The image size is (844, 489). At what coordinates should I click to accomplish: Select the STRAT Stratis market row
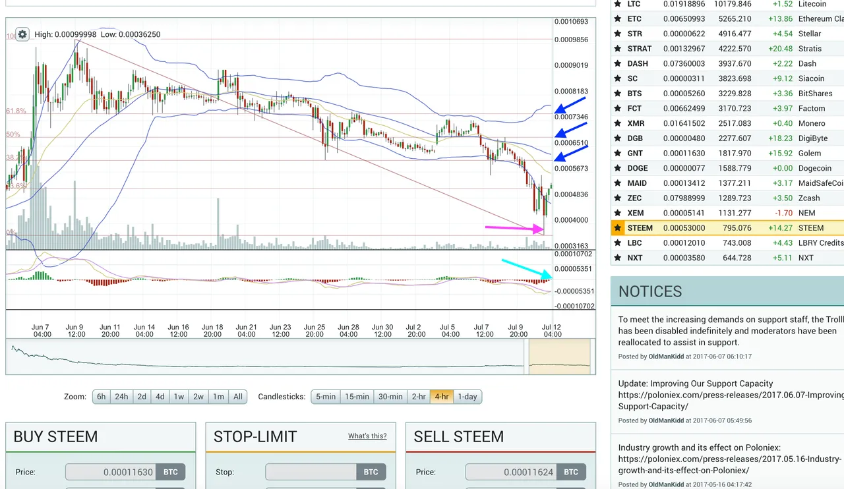pos(727,49)
